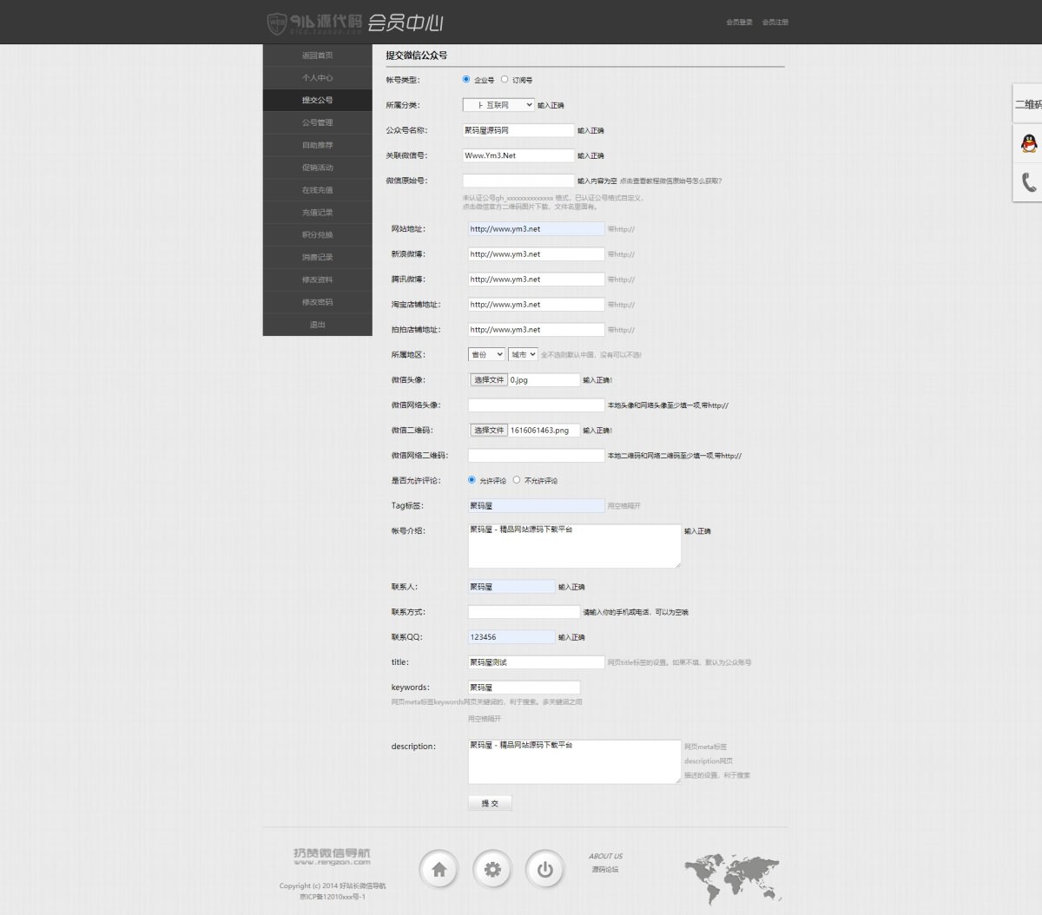Go to 公号管理 in sidebar menu
Screen dimensions: 1042x915
[x=317, y=122]
